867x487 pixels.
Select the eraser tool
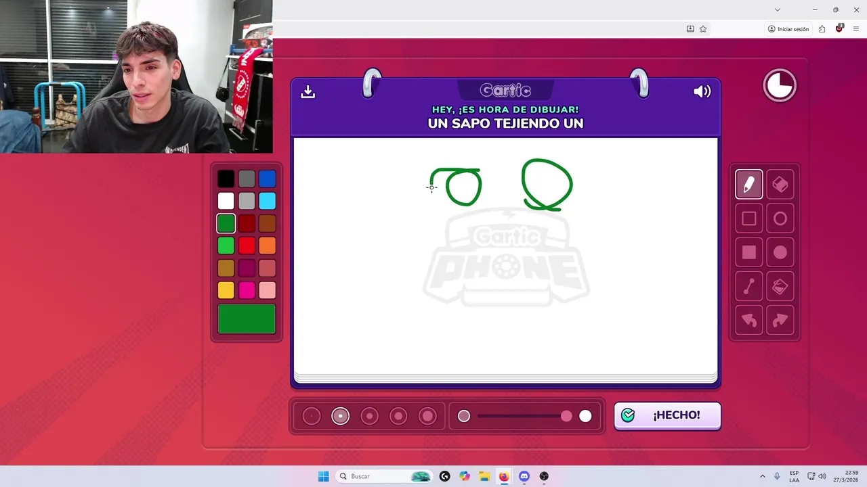coord(780,184)
